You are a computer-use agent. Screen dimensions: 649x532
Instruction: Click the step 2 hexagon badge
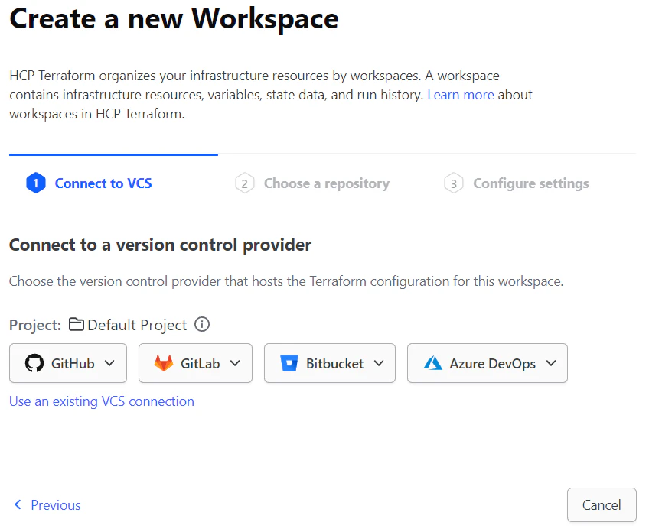pyautogui.click(x=245, y=183)
